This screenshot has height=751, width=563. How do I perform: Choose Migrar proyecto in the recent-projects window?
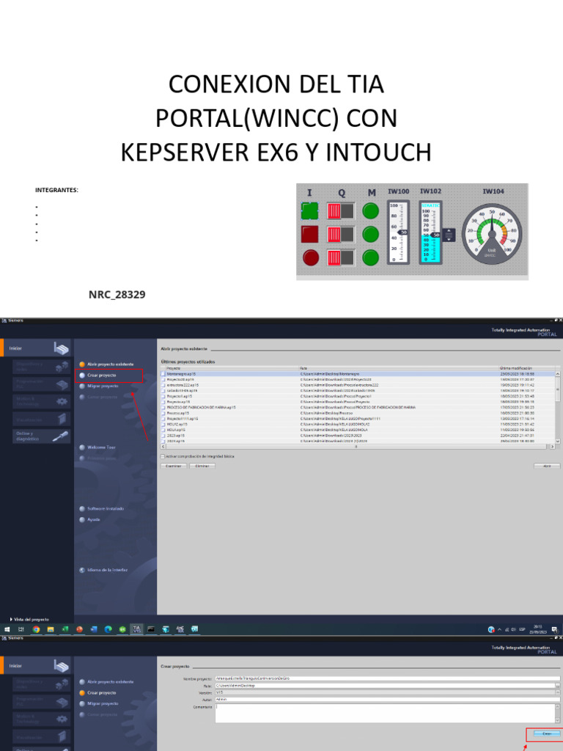(99, 386)
